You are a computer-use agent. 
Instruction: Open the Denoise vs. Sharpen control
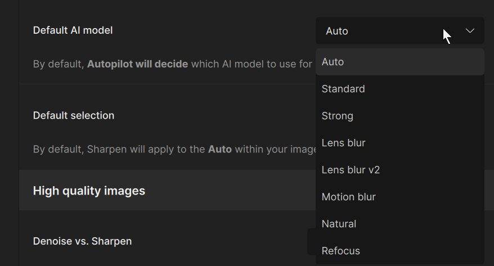click(311, 241)
